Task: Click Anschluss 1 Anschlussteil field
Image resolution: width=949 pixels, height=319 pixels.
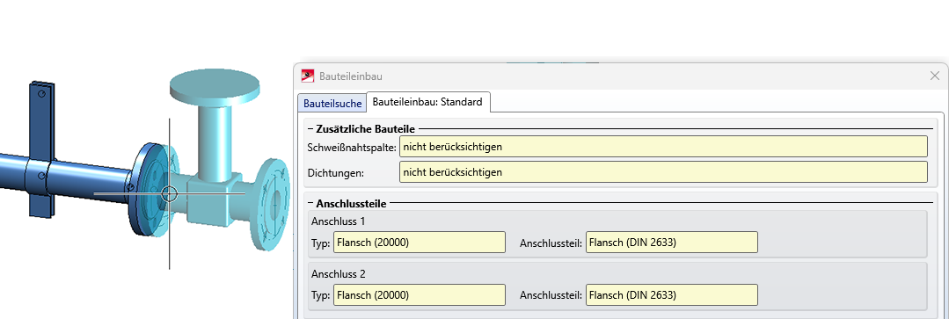Action: tap(672, 243)
